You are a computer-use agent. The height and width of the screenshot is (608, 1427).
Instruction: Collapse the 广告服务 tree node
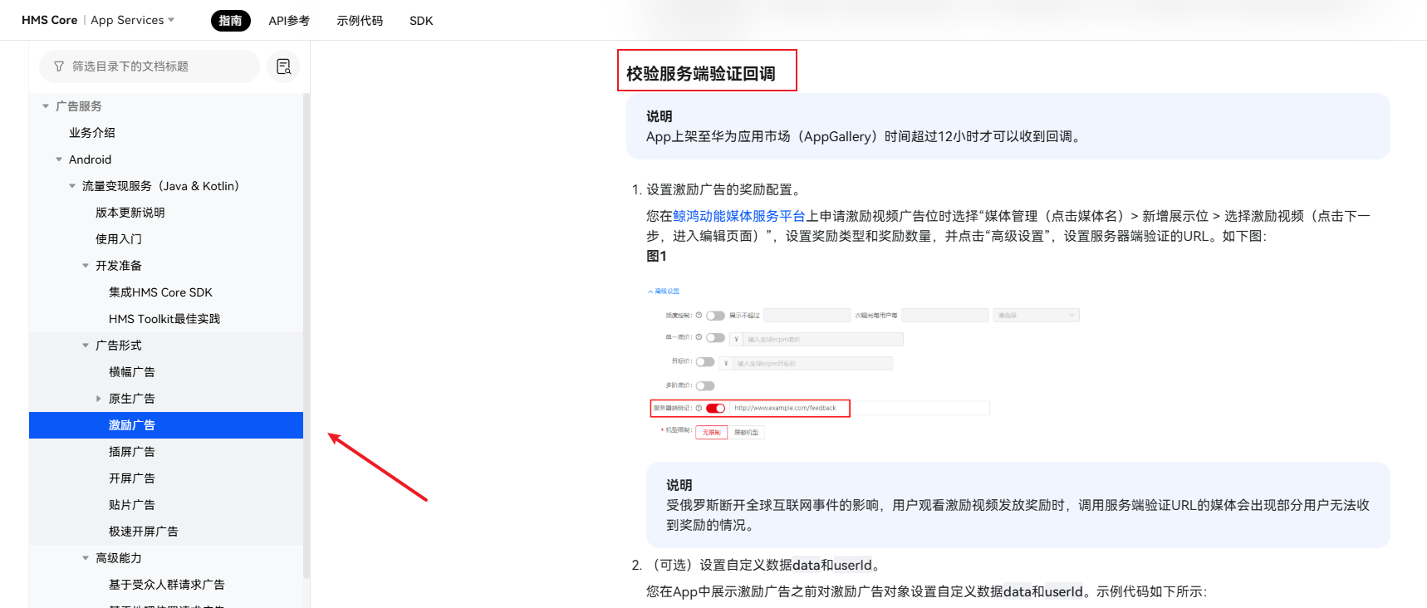click(x=46, y=106)
